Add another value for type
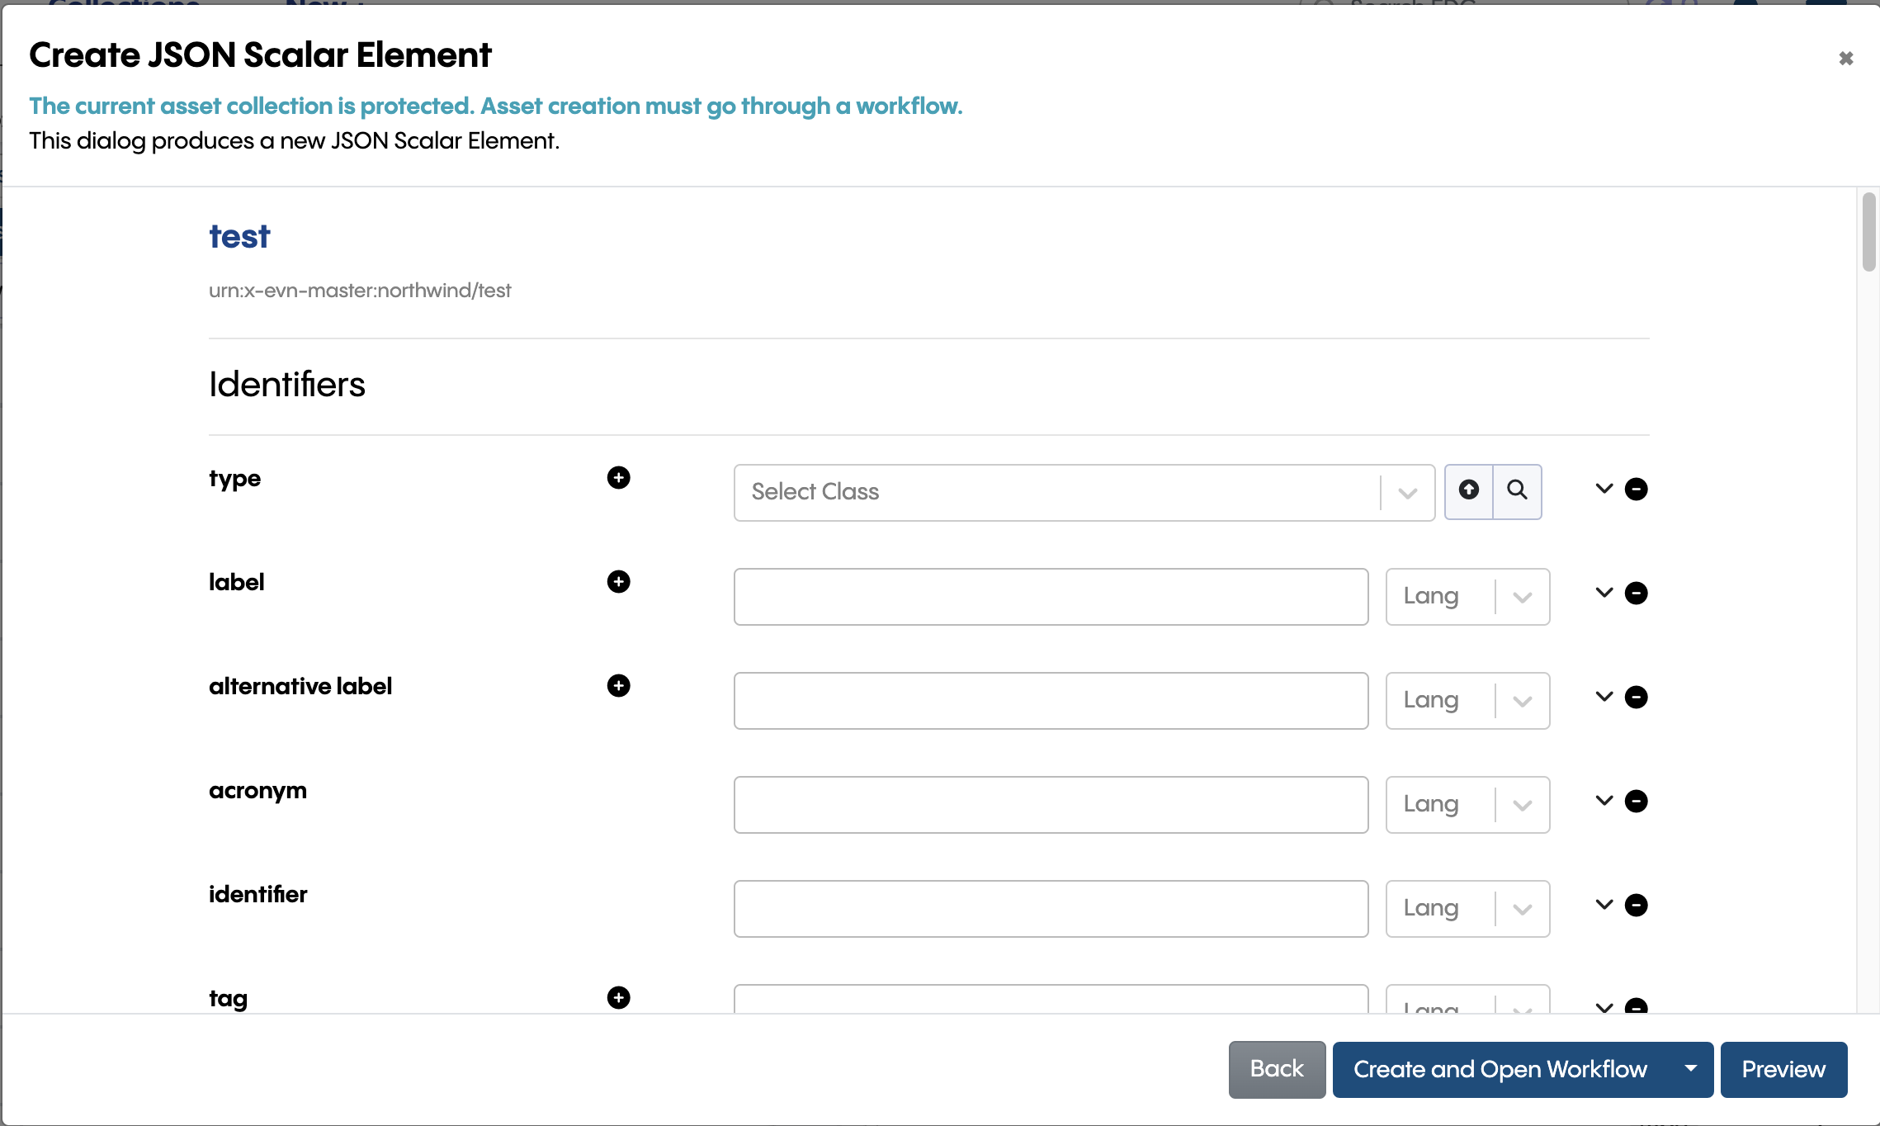Viewport: 1880px width, 1126px height. (618, 478)
